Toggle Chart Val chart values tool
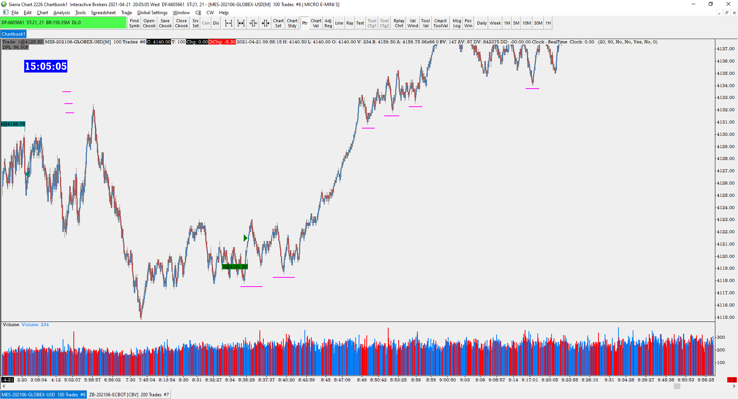The height and width of the screenshot is (399, 738). pyautogui.click(x=316, y=23)
